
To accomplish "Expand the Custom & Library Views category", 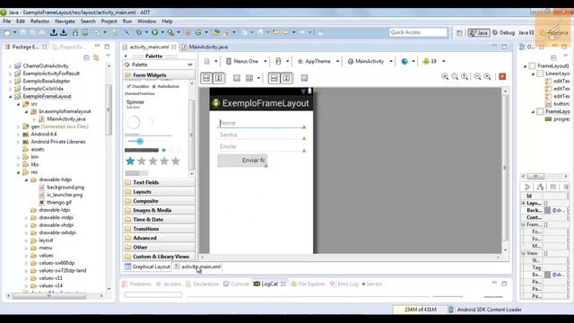I will click(159, 257).
